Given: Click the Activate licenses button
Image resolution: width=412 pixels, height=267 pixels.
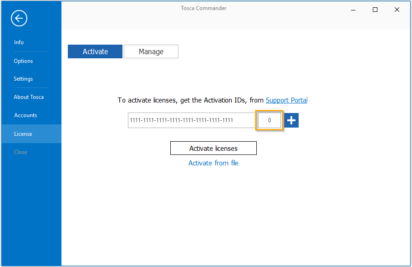Looking at the screenshot, I should 214,148.
